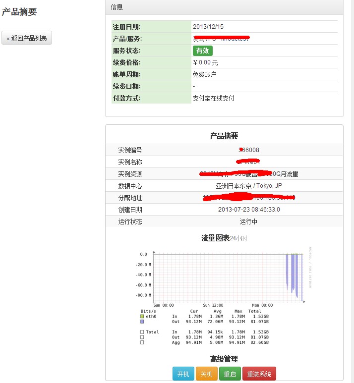Click the green eth0 In legend swatch
Screen dimensions: 354x383
(x=142, y=316)
